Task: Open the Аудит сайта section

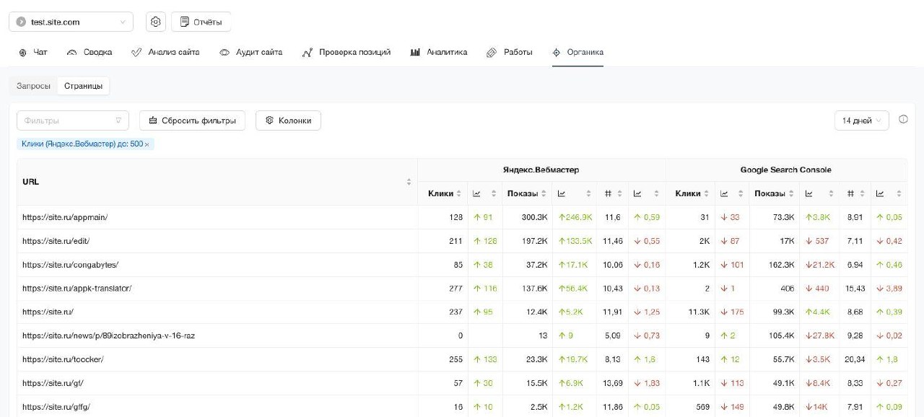Action: coord(250,53)
